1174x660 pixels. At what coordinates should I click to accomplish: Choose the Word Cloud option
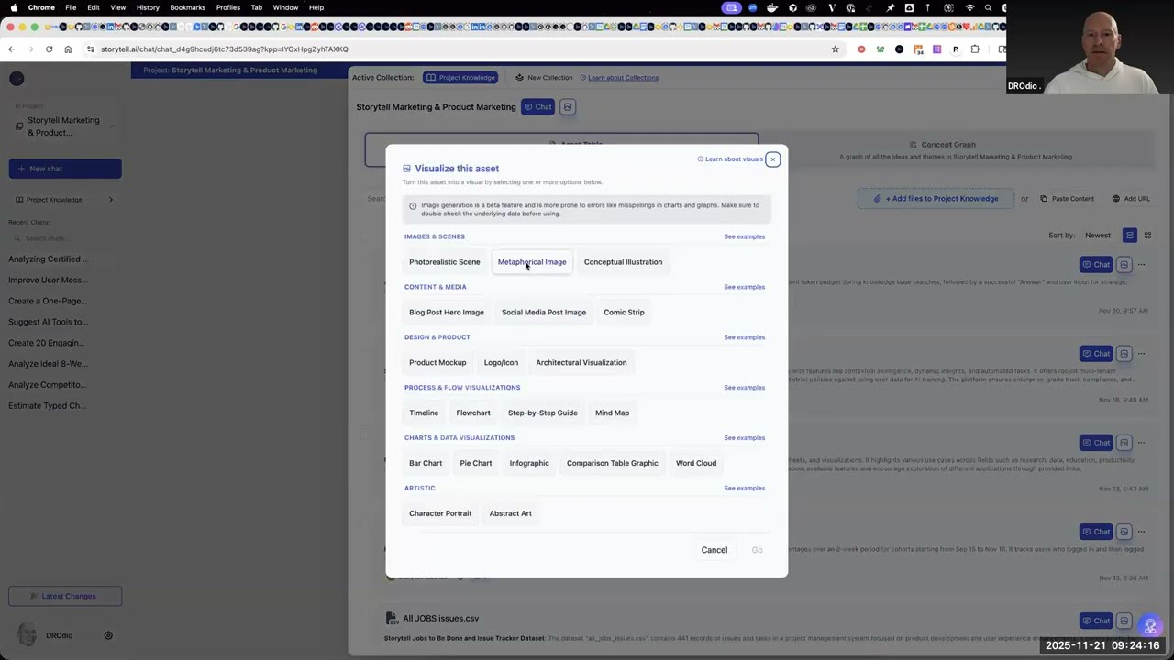tap(696, 464)
